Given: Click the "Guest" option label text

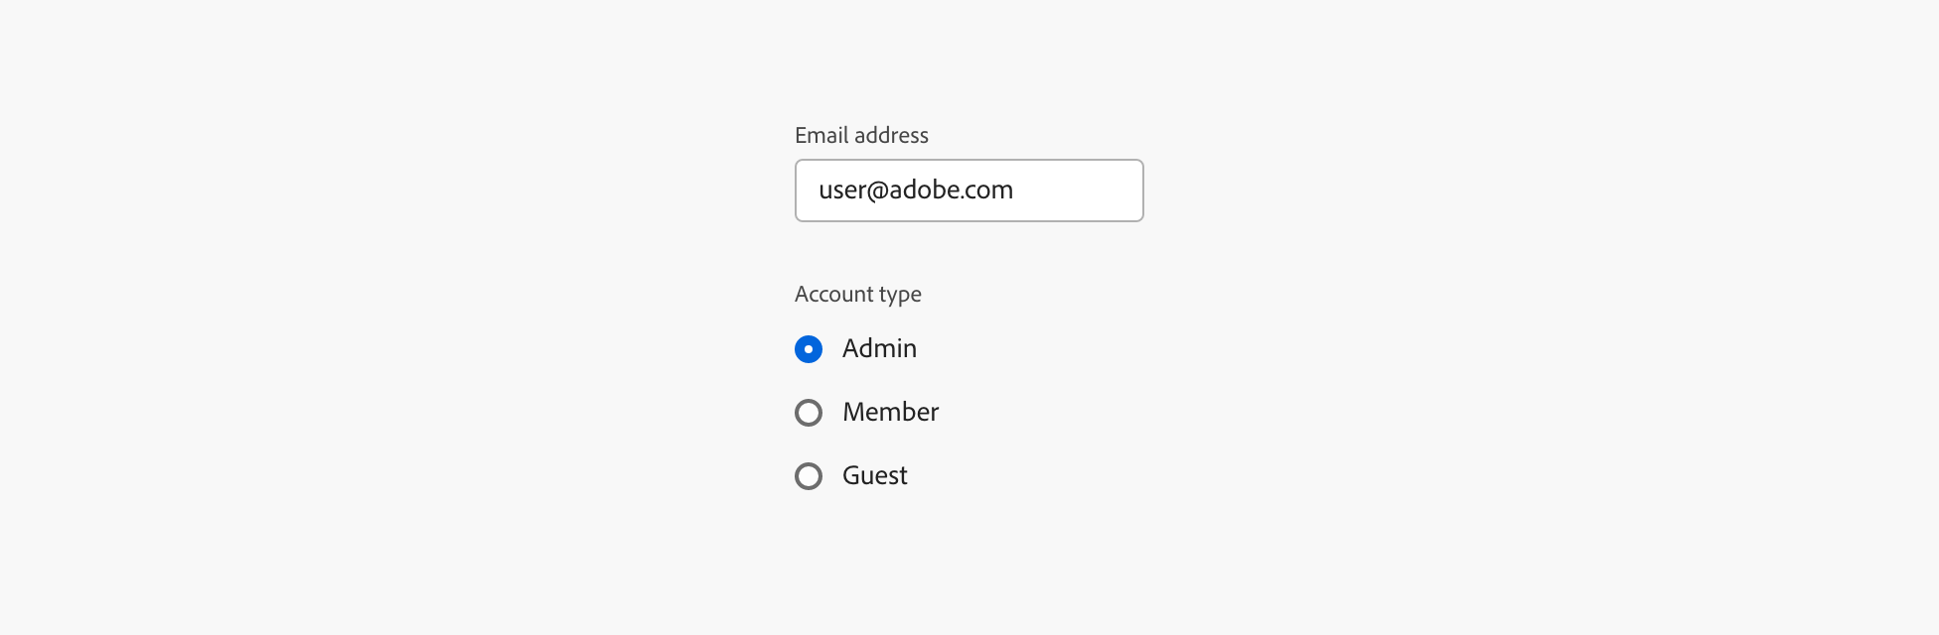Looking at the screenshot, I should 874,476.
